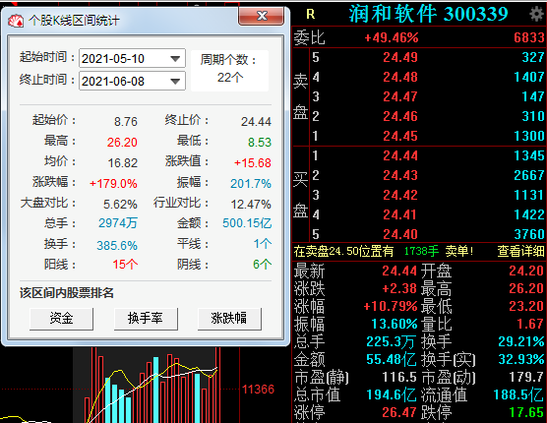Click the 量比 value 1.67
This screenshot has width=547, height=423.
pyautogui.click(x=530, y=324)
